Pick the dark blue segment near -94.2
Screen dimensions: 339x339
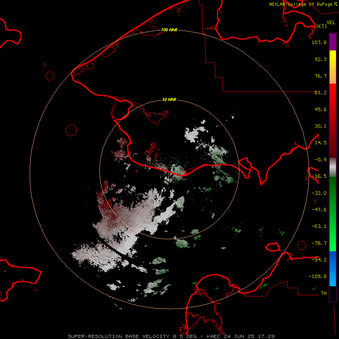tap(333, 260)
